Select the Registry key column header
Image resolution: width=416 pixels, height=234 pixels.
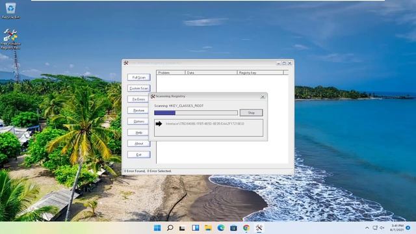coord(260,72)
